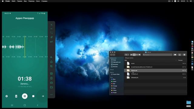Image resolution: width=194 pixels, height=109 pixels.
Task: Click the rotate screen icon in mirror toolbar
Action: pos(52,78)
